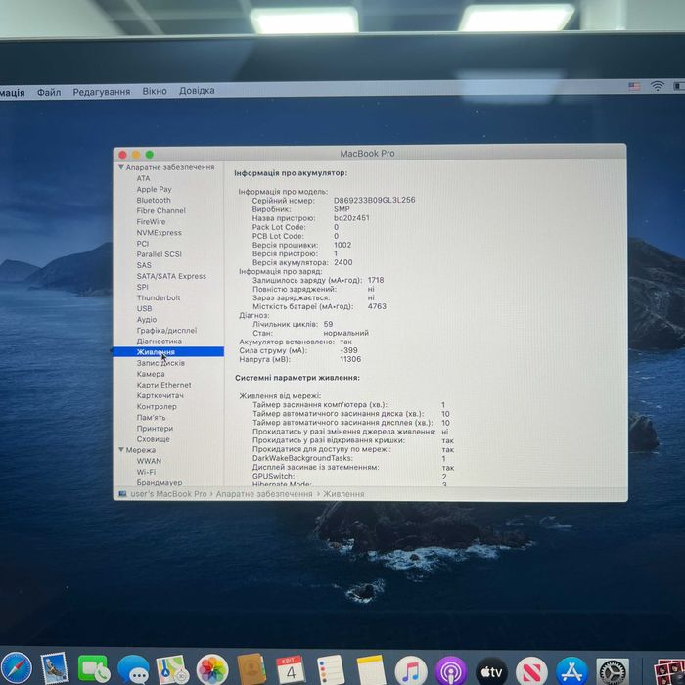Select Parallel SCSI in the sidebar

[159, 254]
